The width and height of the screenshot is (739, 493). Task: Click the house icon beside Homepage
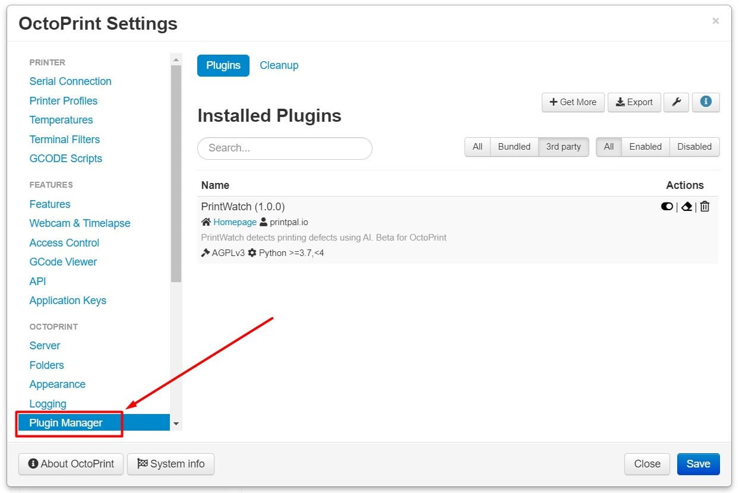pyautogui.click(x=206, y=222)
